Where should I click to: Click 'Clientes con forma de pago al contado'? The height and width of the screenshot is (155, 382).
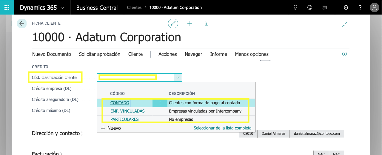coord(204,103)
